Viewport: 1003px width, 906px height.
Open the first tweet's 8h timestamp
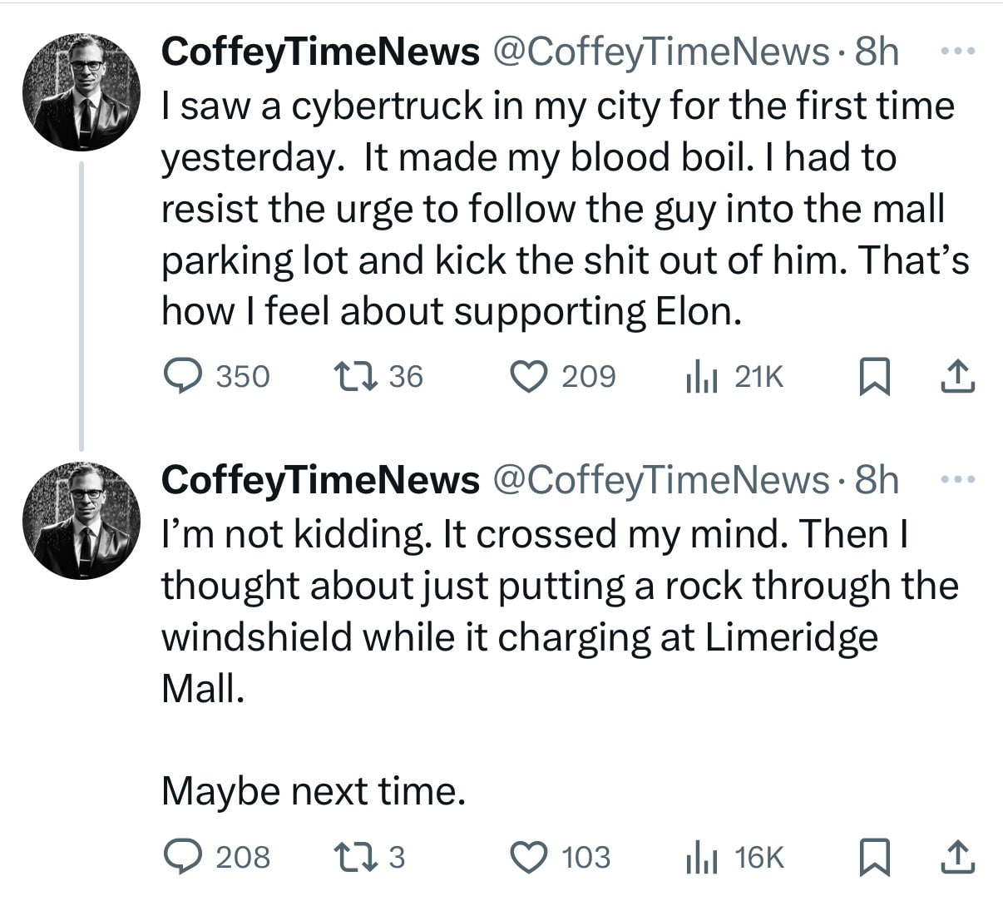(x=877, y=52)
